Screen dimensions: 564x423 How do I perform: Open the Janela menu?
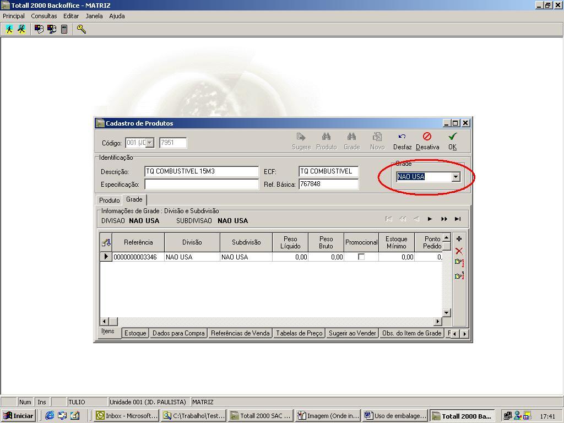tap(94, 16)
